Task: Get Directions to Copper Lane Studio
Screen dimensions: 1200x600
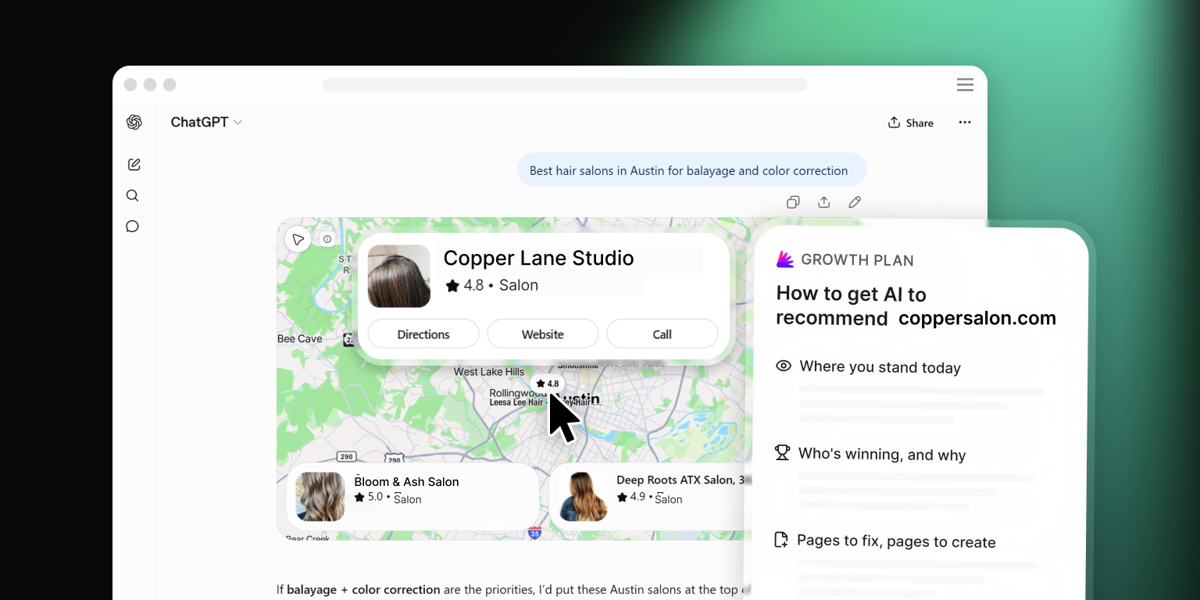Action: click(x=423, y=334)
